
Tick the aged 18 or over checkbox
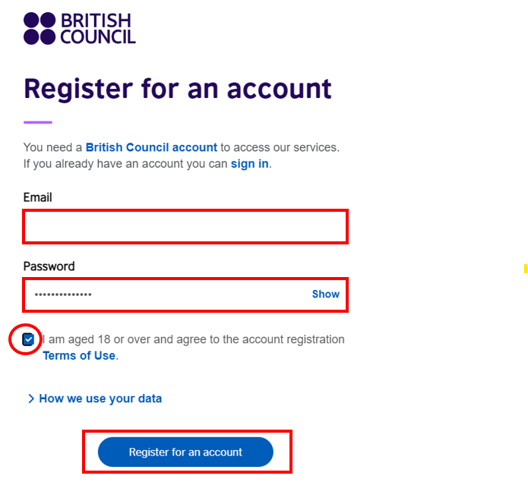pos(28,339)
